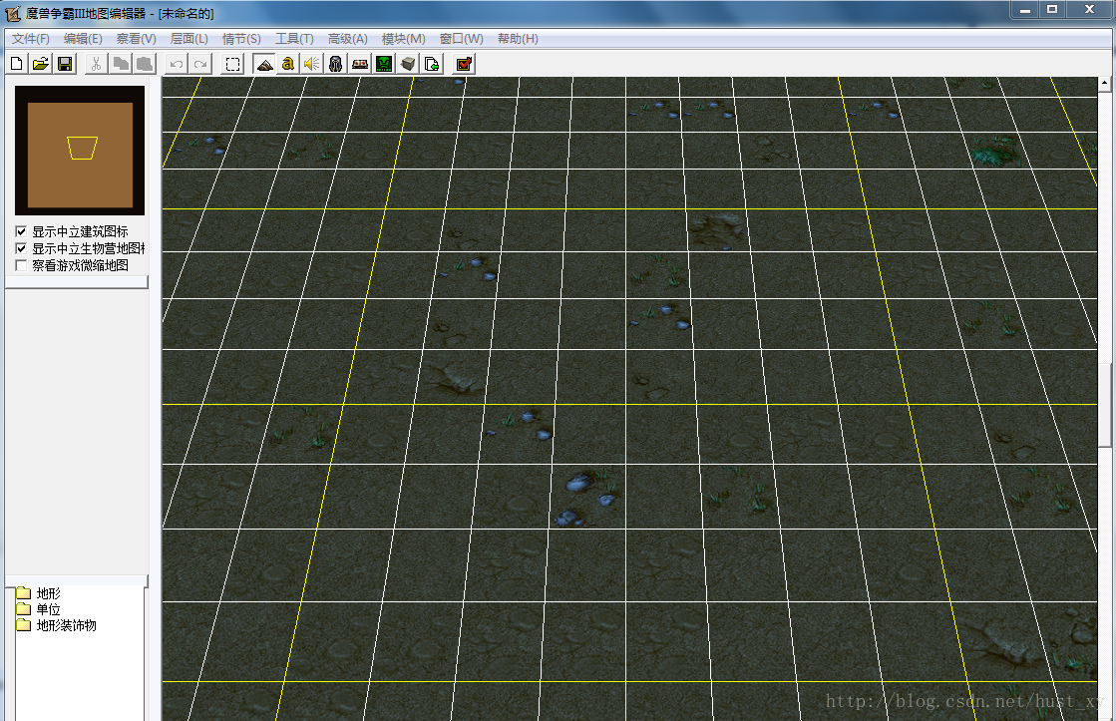Open a map file with the folder icon
The image size is (1116, 721).
(x=41, y=64)
